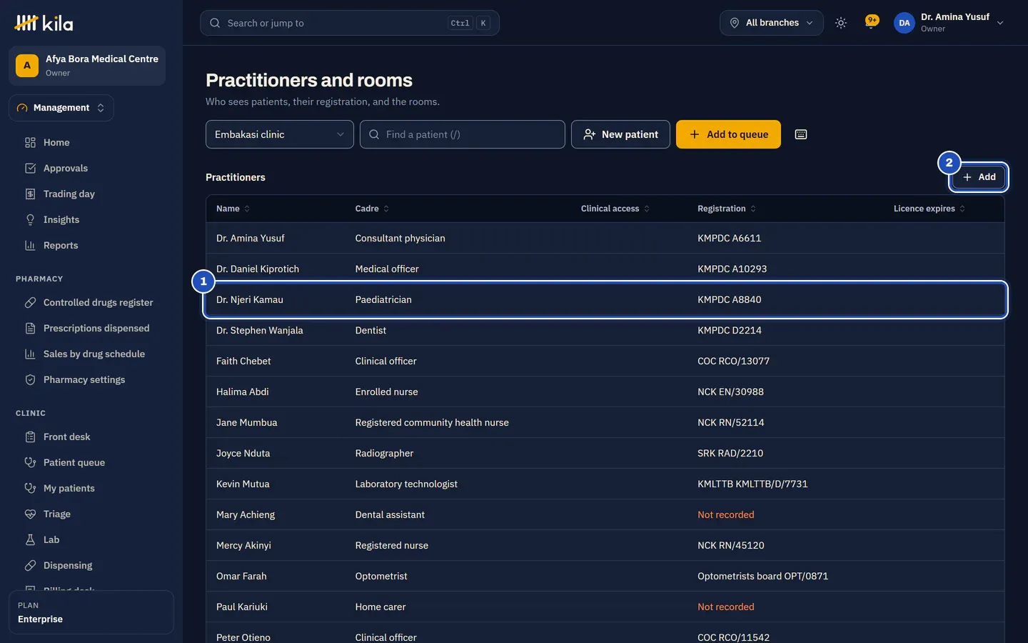The image size is (1028, 643).
Task: Sort by Clinical access column
Action: pyautogui.click(x=615, y=209)
